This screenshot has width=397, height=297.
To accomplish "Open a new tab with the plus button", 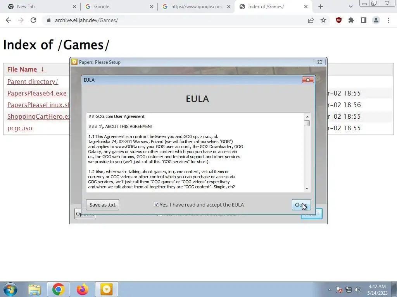I will pos(321,7).
